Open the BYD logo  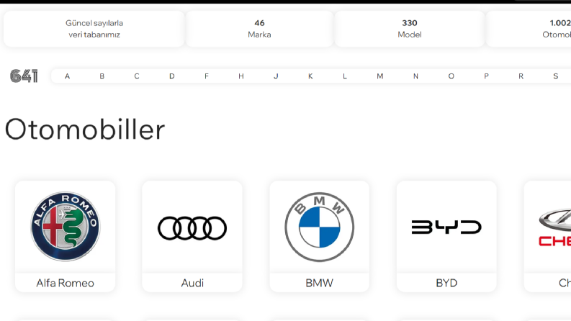[x=446, y=227]
